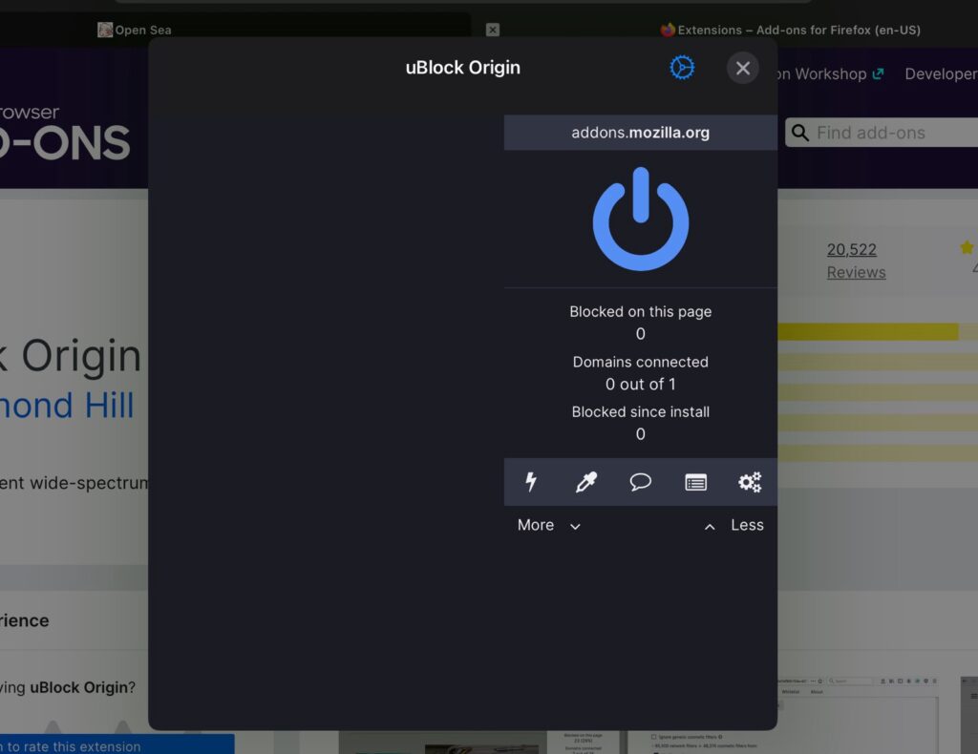Click the rate this extension button
The image size is (978, 754).
[117, 744]
